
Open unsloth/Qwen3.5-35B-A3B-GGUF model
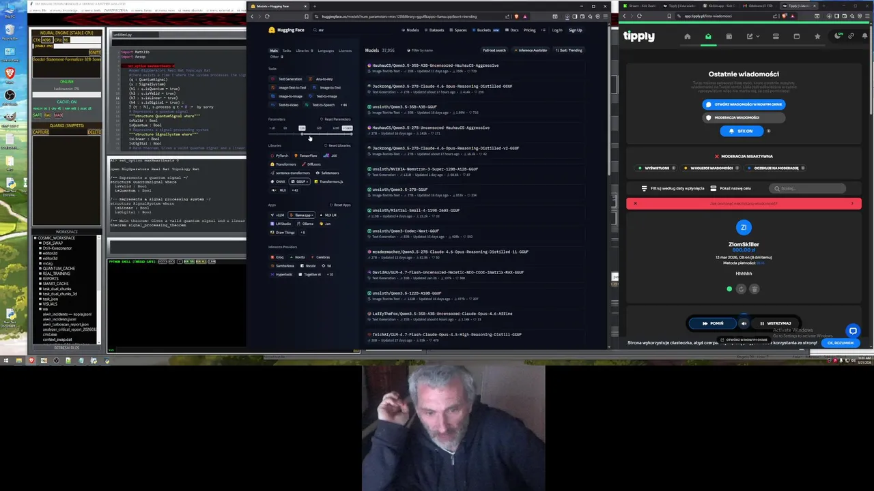pos(404,107)
